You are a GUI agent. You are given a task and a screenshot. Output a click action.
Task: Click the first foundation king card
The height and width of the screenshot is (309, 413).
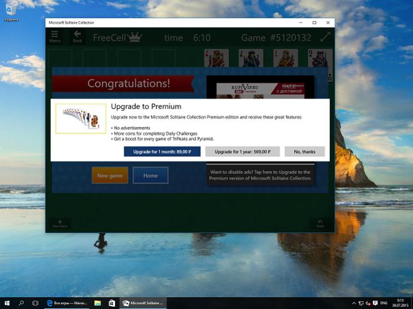[216, 58]
